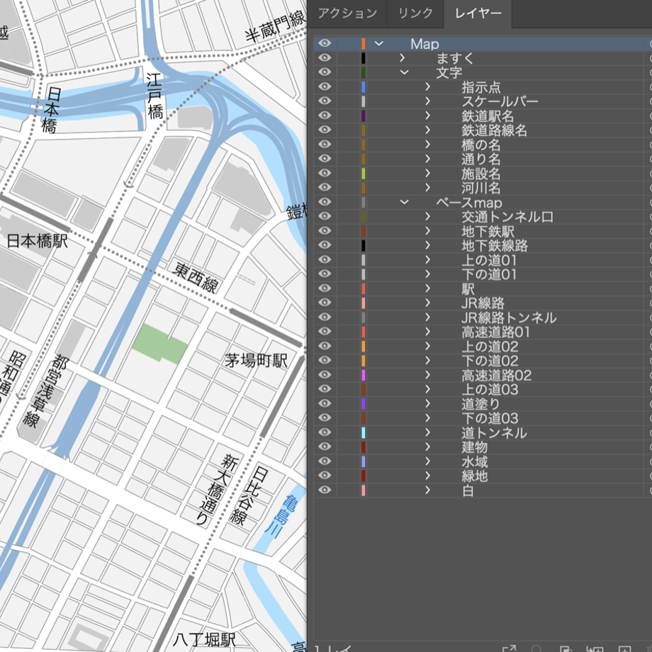The width and height of the screenshot is (652, 652).
Task: Hide the 文字 layer group
Action: 325,72
